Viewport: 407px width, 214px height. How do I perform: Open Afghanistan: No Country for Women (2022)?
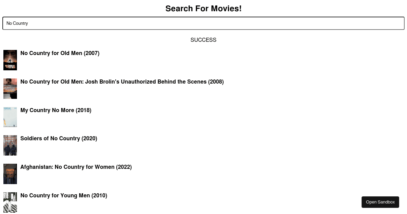coord(76,167)
